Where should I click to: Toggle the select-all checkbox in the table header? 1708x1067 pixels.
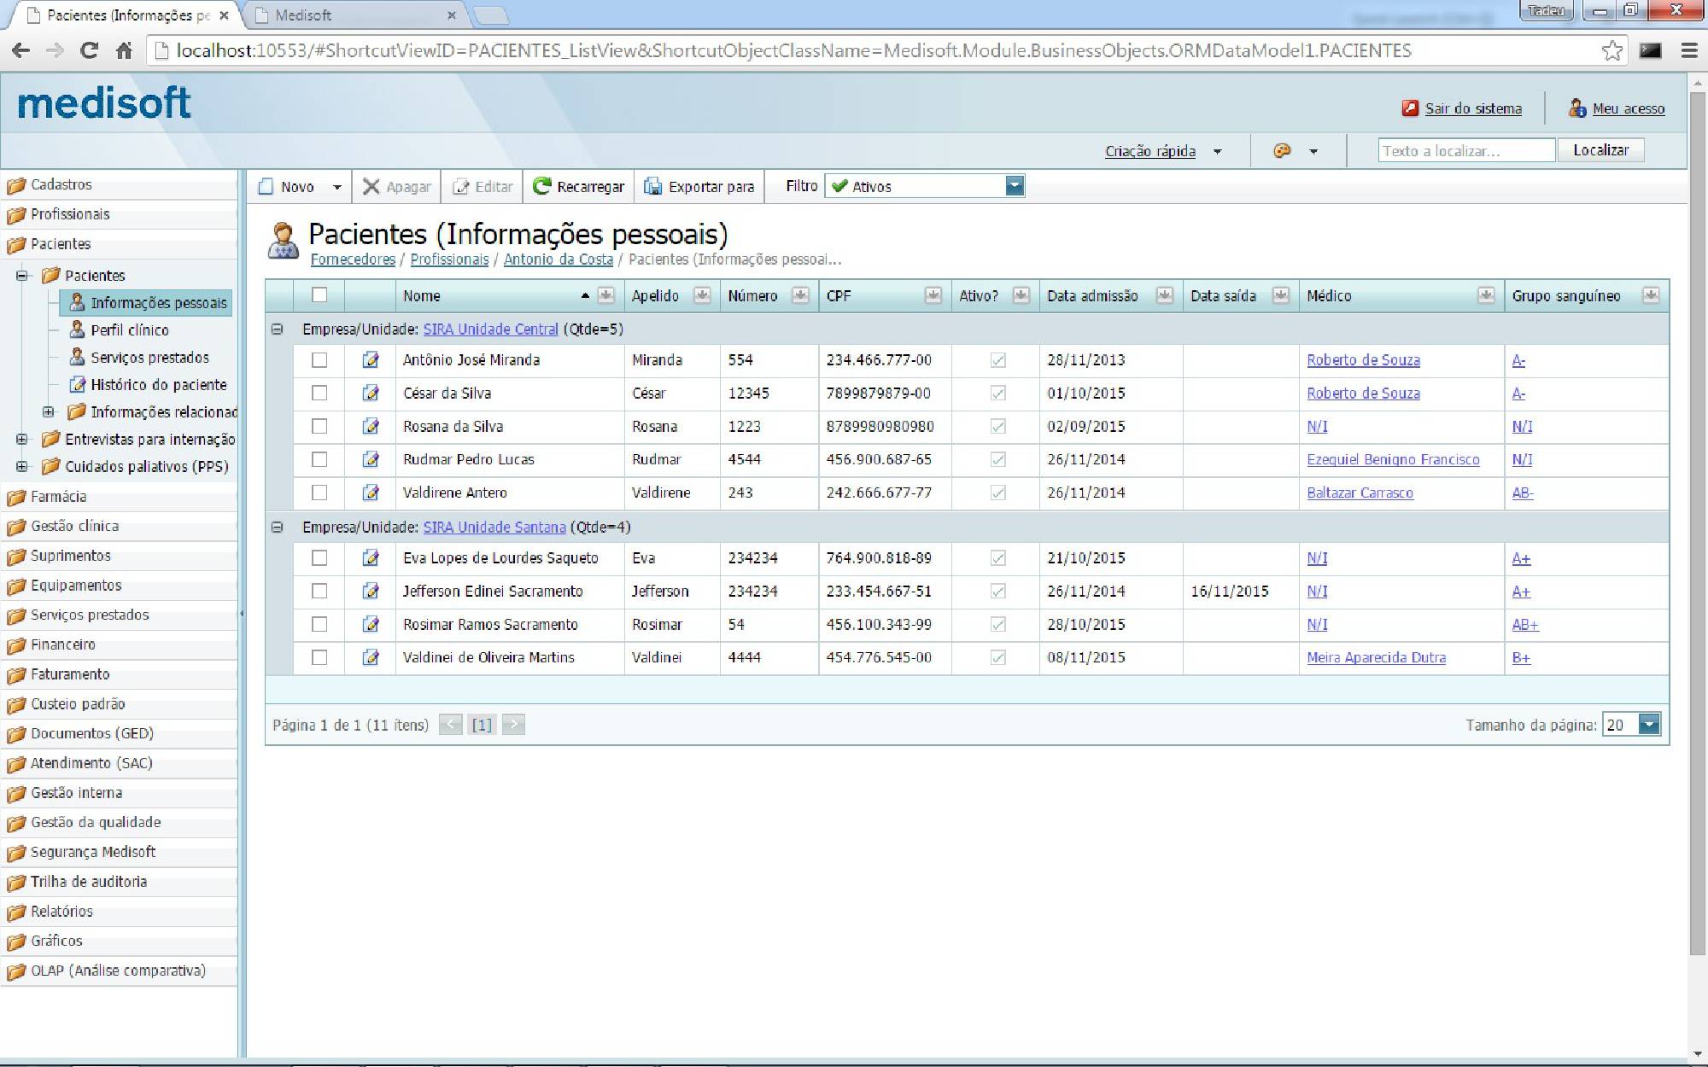pyautogui.click(x=319, y=295)
